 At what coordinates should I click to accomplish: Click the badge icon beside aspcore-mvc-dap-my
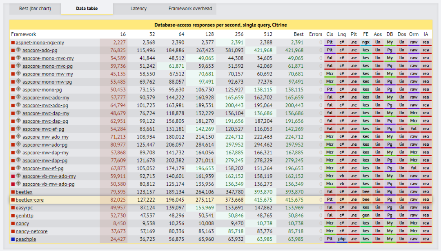point(18,113)
